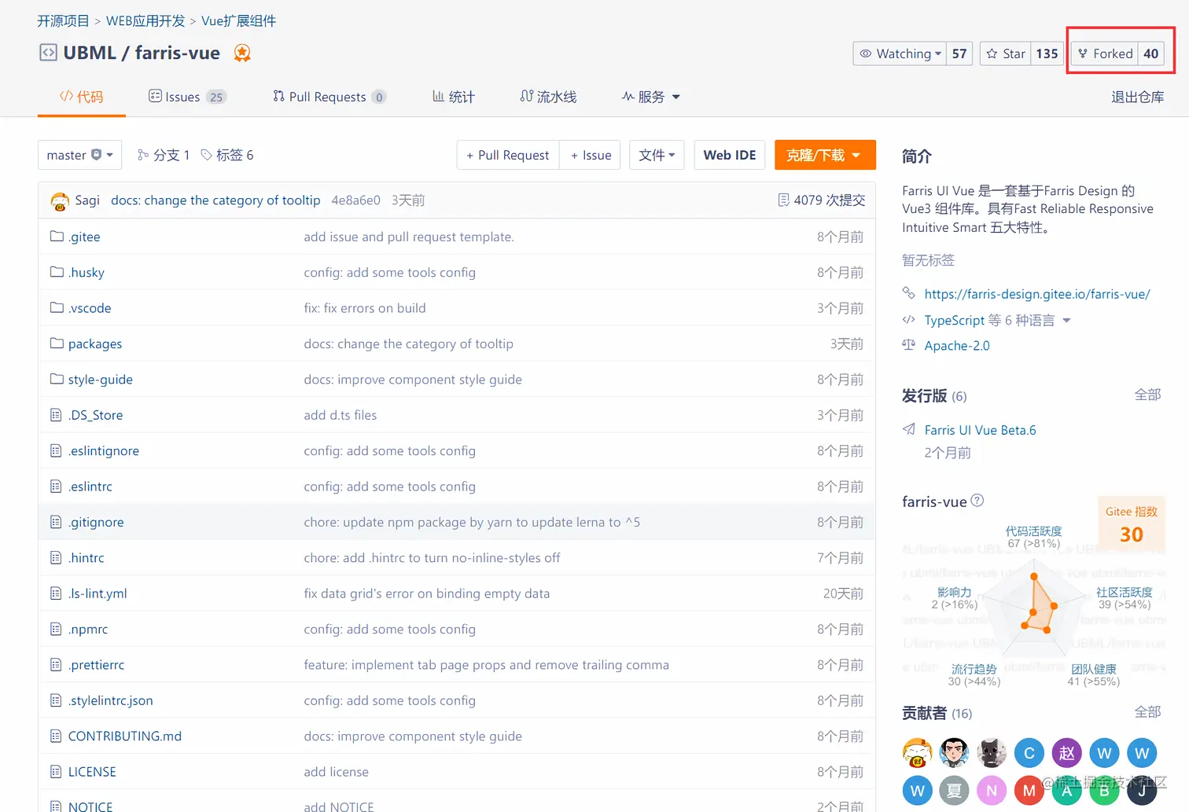Switch to the Issues tab
This screenshot has height=812, width=1189.
pyautogui.click(x=187, y=97)
